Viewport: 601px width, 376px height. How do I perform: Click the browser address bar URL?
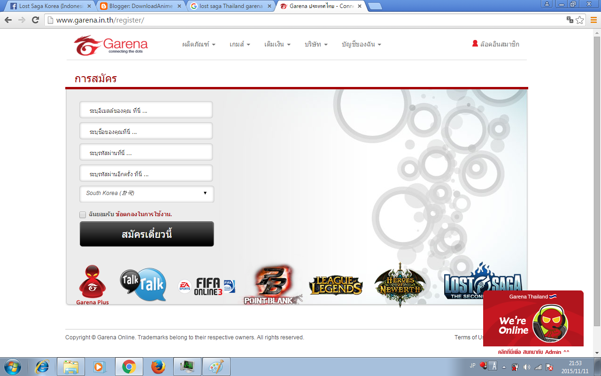(100, 20)
